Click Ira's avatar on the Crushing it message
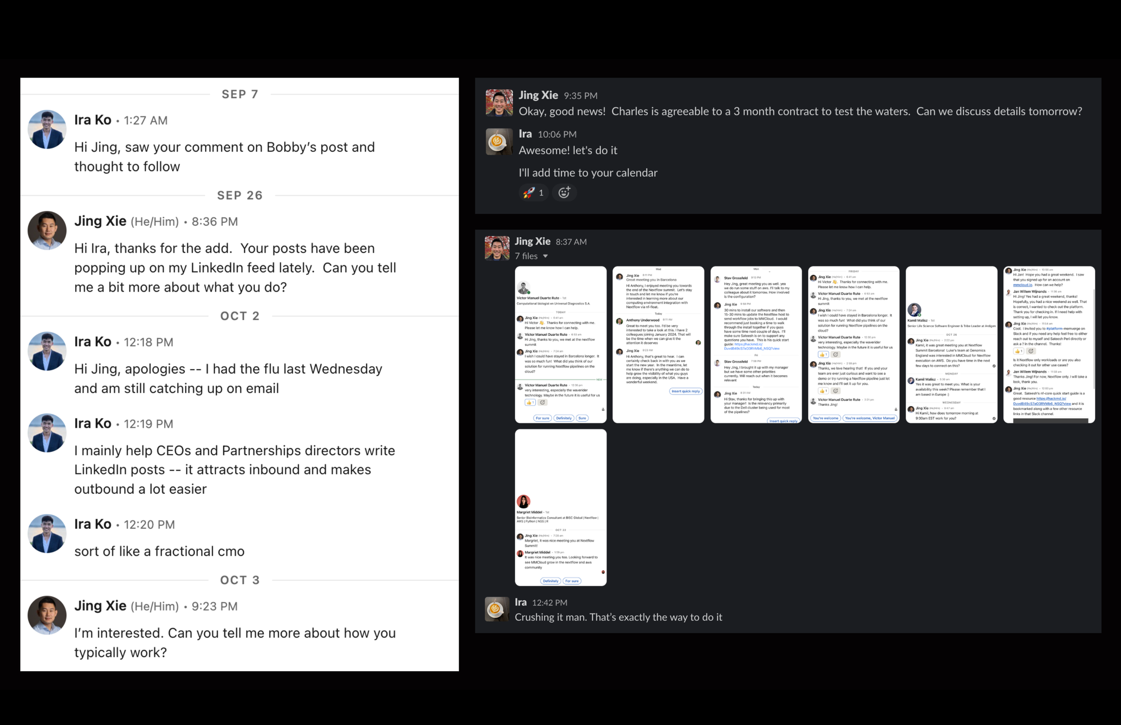The image size is (1121, 725). 497,608
